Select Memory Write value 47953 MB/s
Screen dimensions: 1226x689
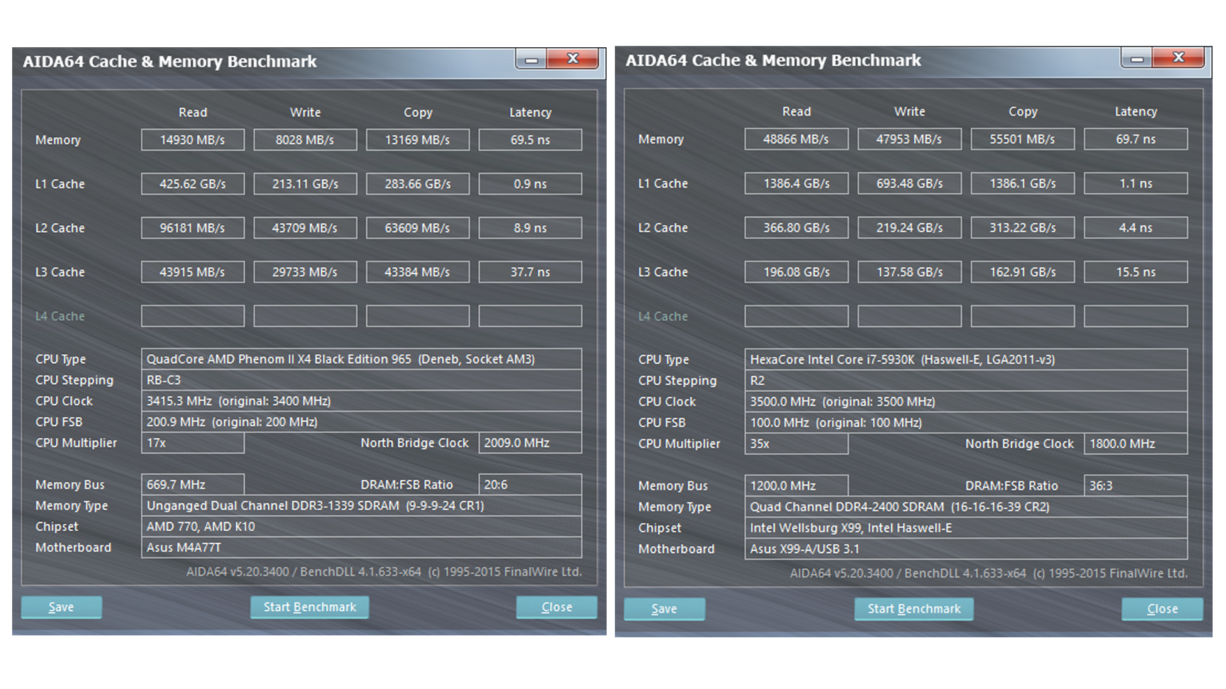point(909,139)
